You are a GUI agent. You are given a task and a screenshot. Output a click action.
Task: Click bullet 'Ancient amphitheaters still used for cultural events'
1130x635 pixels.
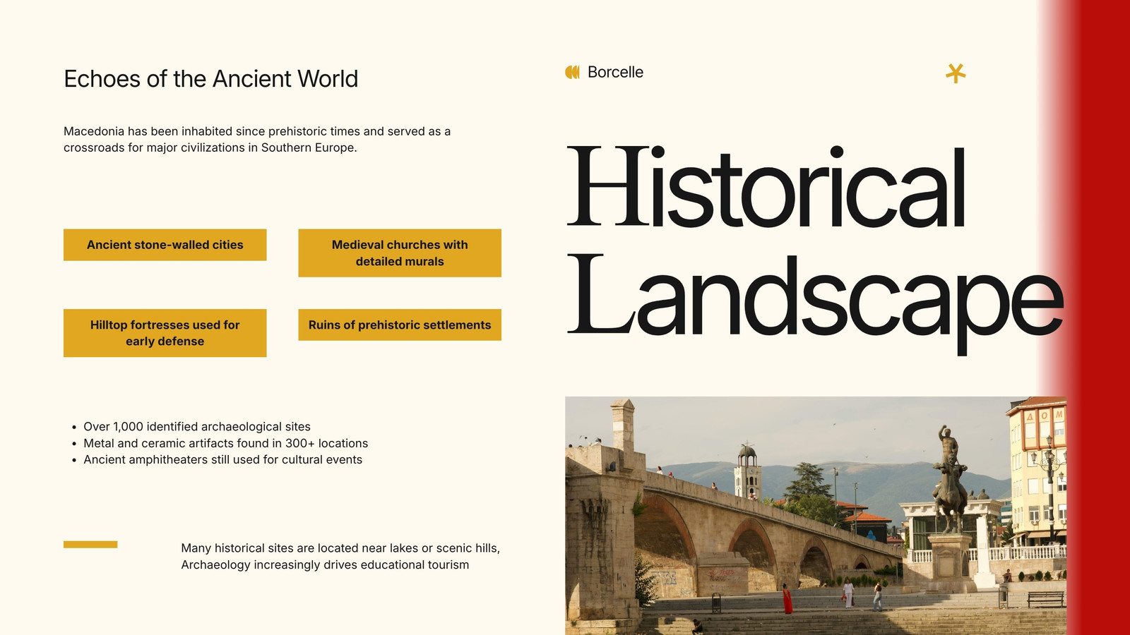(x=222, y=459)
